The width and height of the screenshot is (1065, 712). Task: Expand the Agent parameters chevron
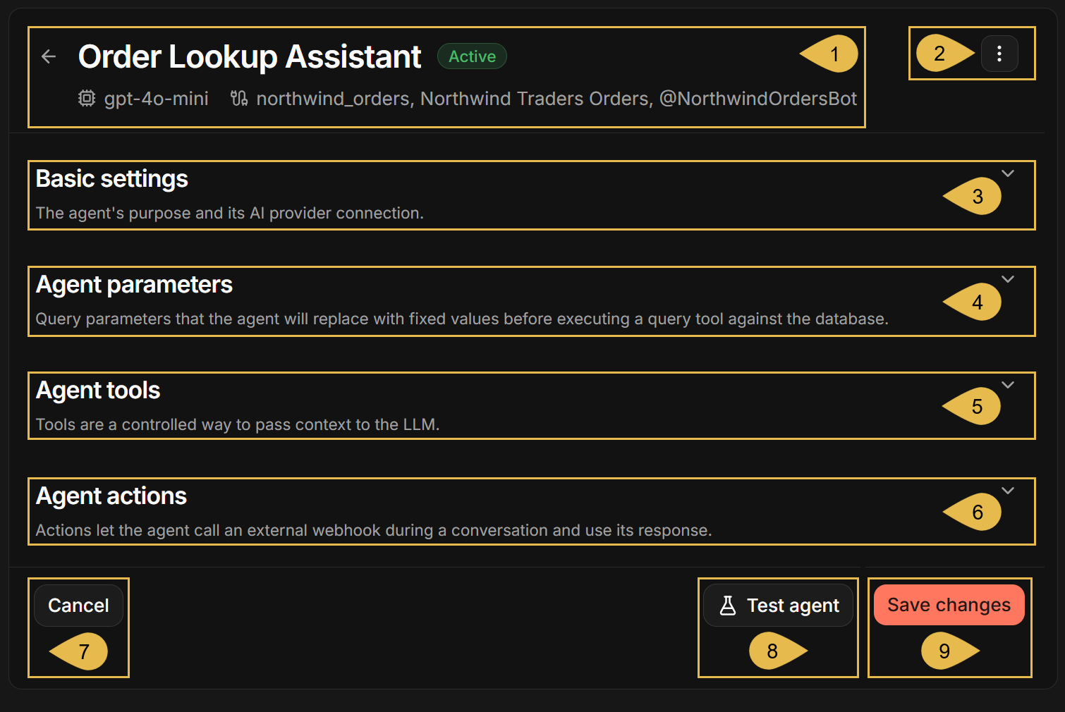click(1008, 279)
